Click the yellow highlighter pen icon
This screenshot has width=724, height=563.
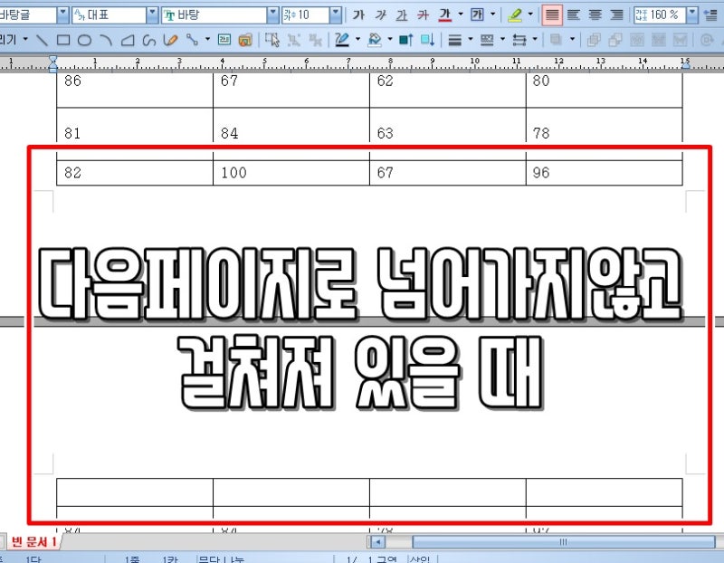515,14
